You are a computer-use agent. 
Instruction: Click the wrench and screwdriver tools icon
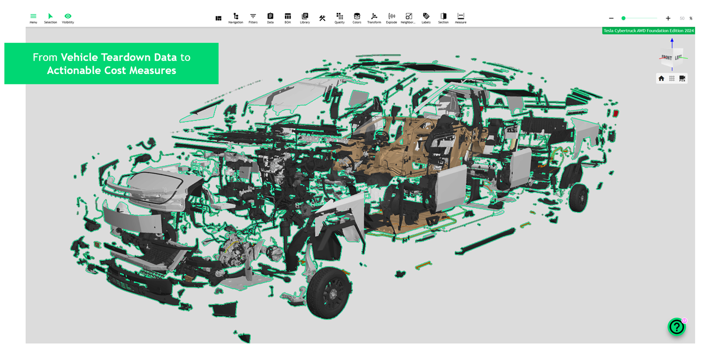(322, 18)
